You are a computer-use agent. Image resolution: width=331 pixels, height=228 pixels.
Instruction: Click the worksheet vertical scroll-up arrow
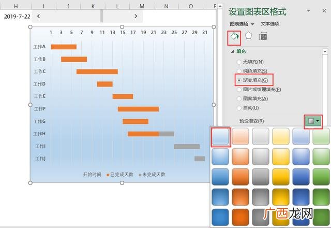pos(220,6)
